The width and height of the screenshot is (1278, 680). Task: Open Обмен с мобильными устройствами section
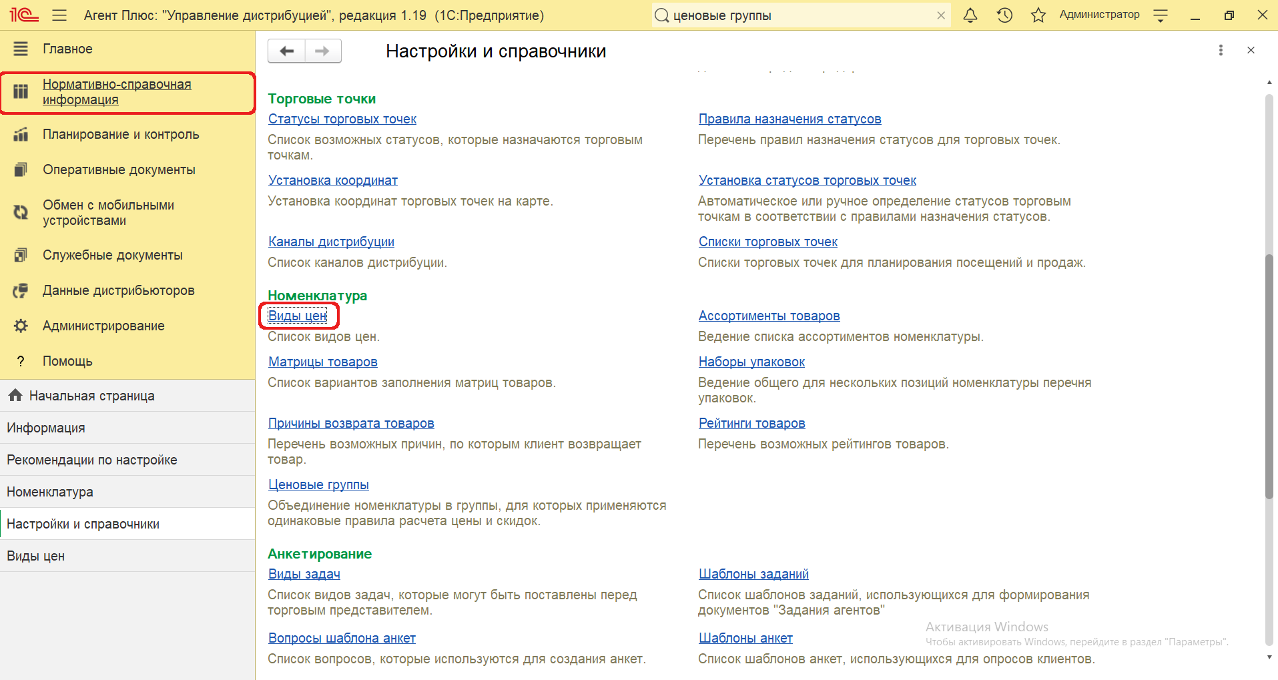tap(108, 213)
